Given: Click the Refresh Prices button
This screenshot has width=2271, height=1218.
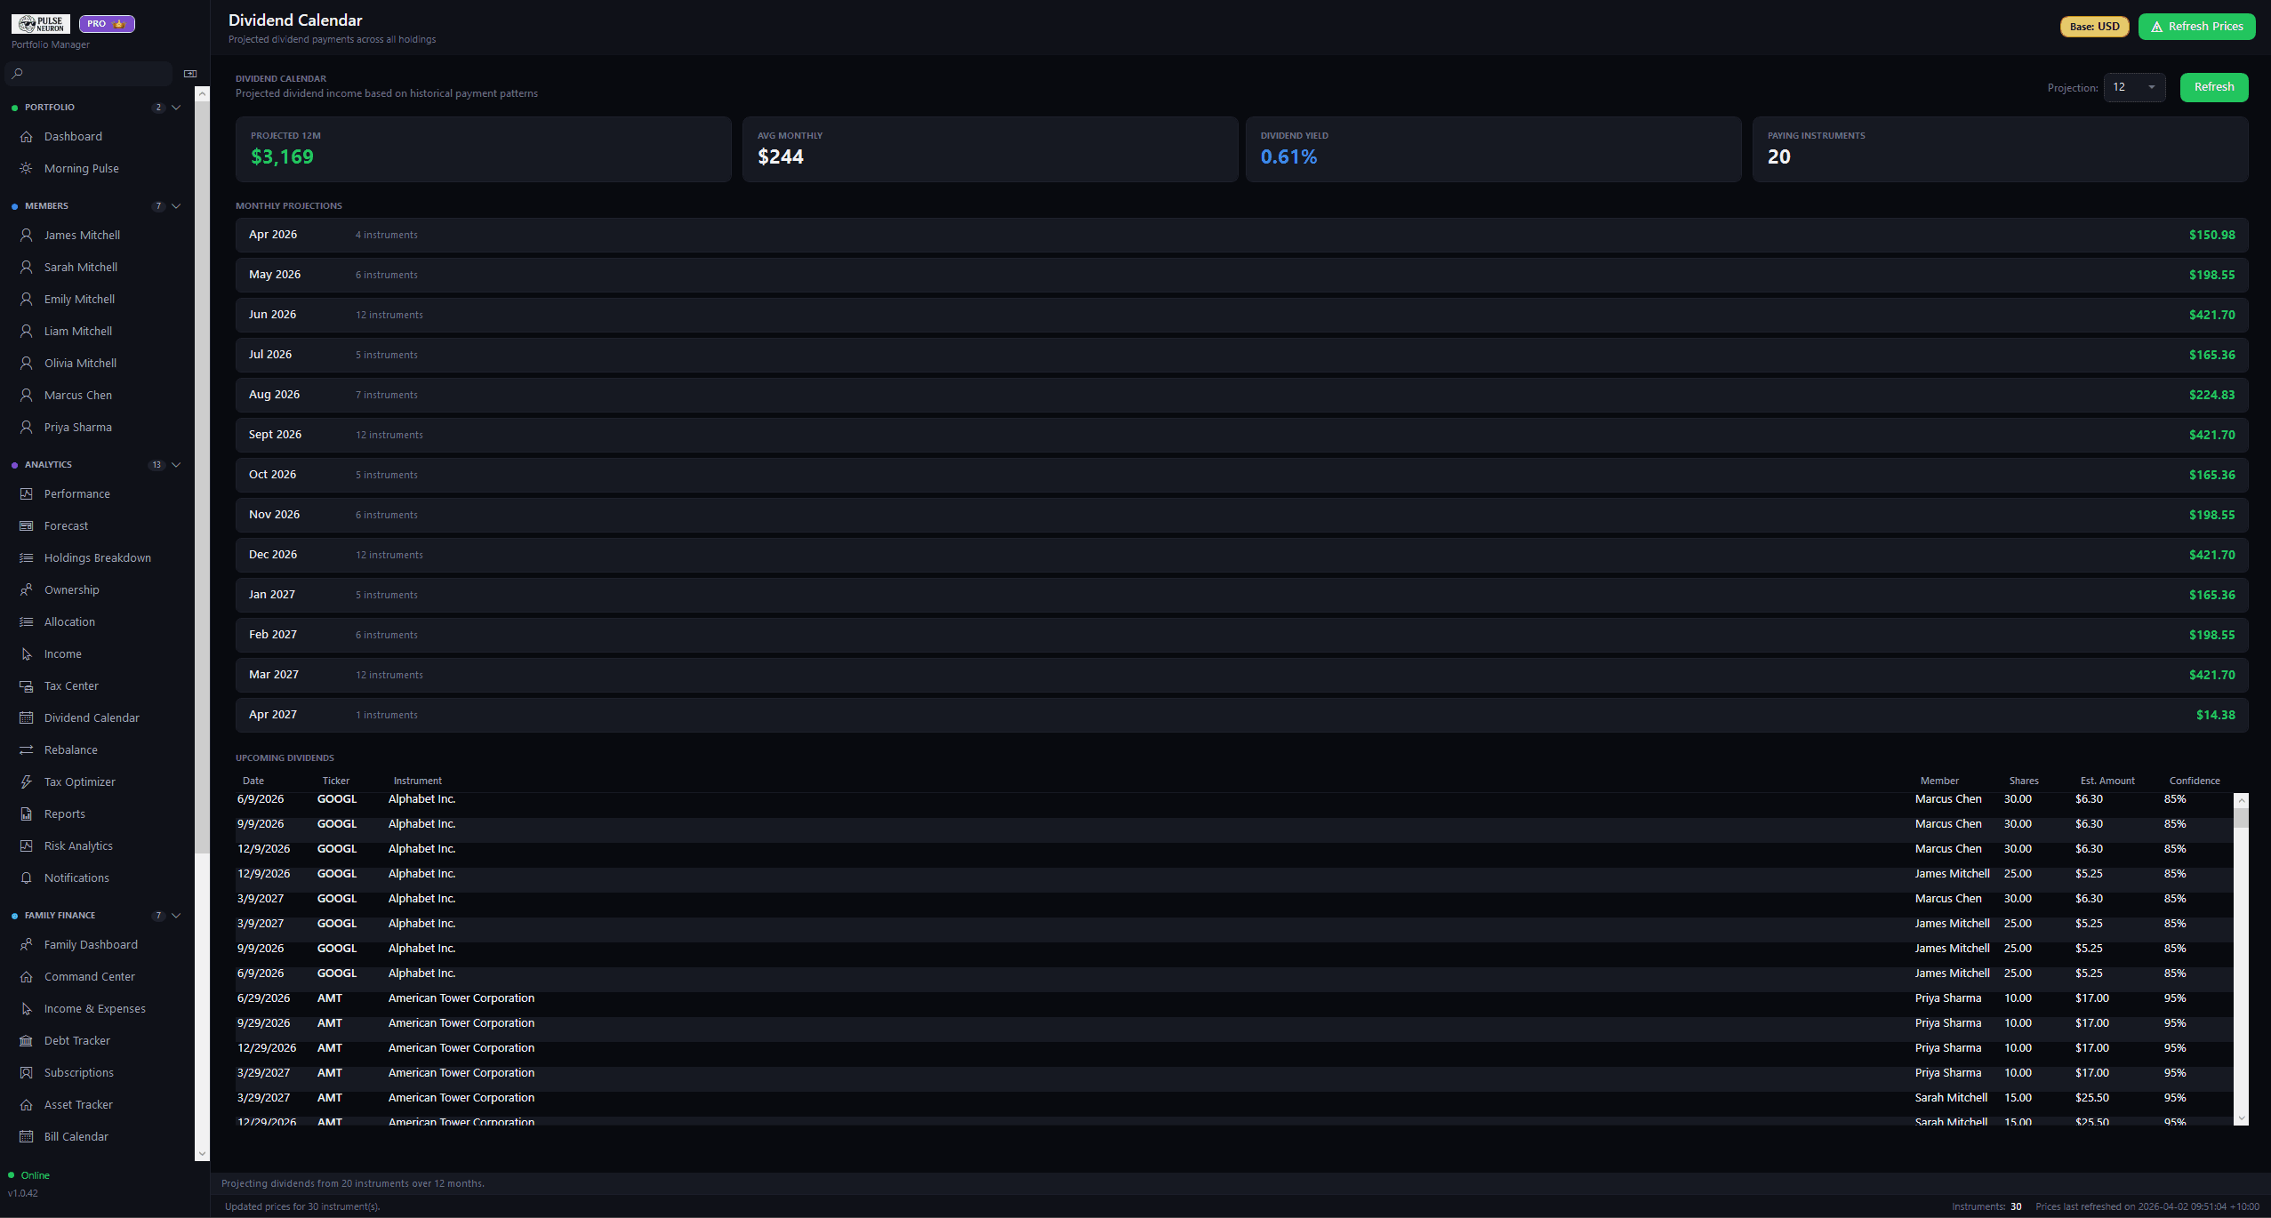Looking at the screenshot, I should click(2196, 26).
